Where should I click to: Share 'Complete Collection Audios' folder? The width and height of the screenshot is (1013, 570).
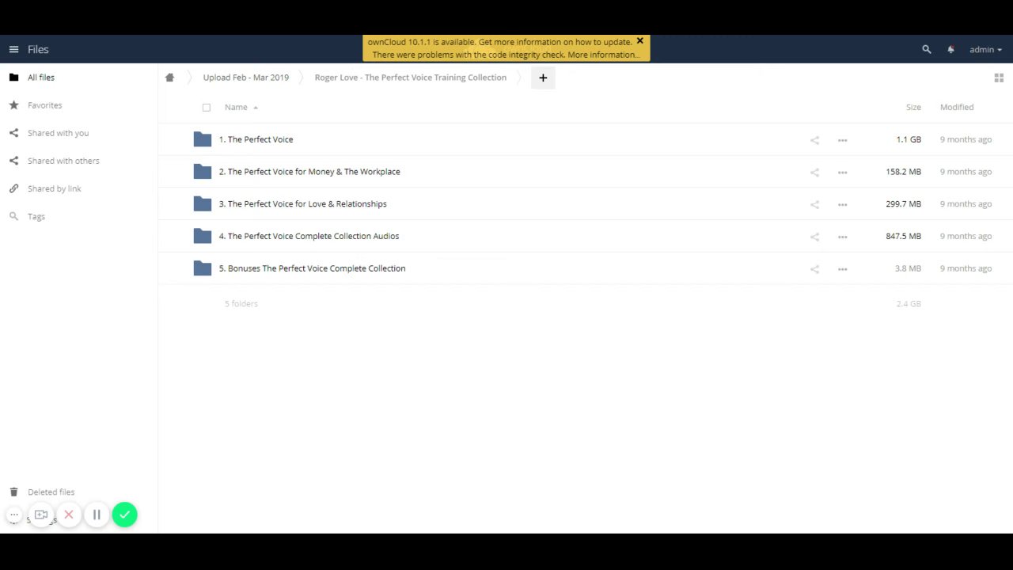(x=814, y=237)
